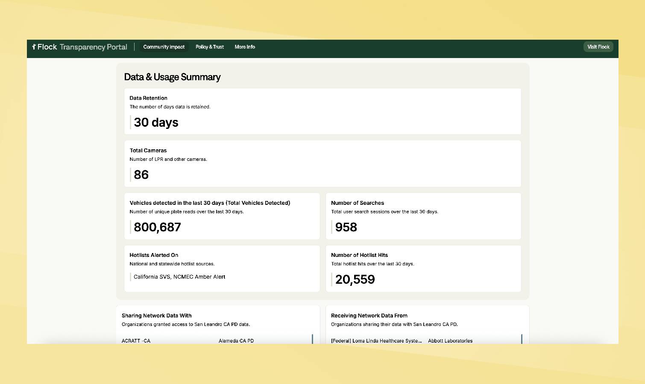This screenshot has height=384, width=645.
Task: Click the Total Cameras label
Action: pyautogui.click(x=148, y=151)
